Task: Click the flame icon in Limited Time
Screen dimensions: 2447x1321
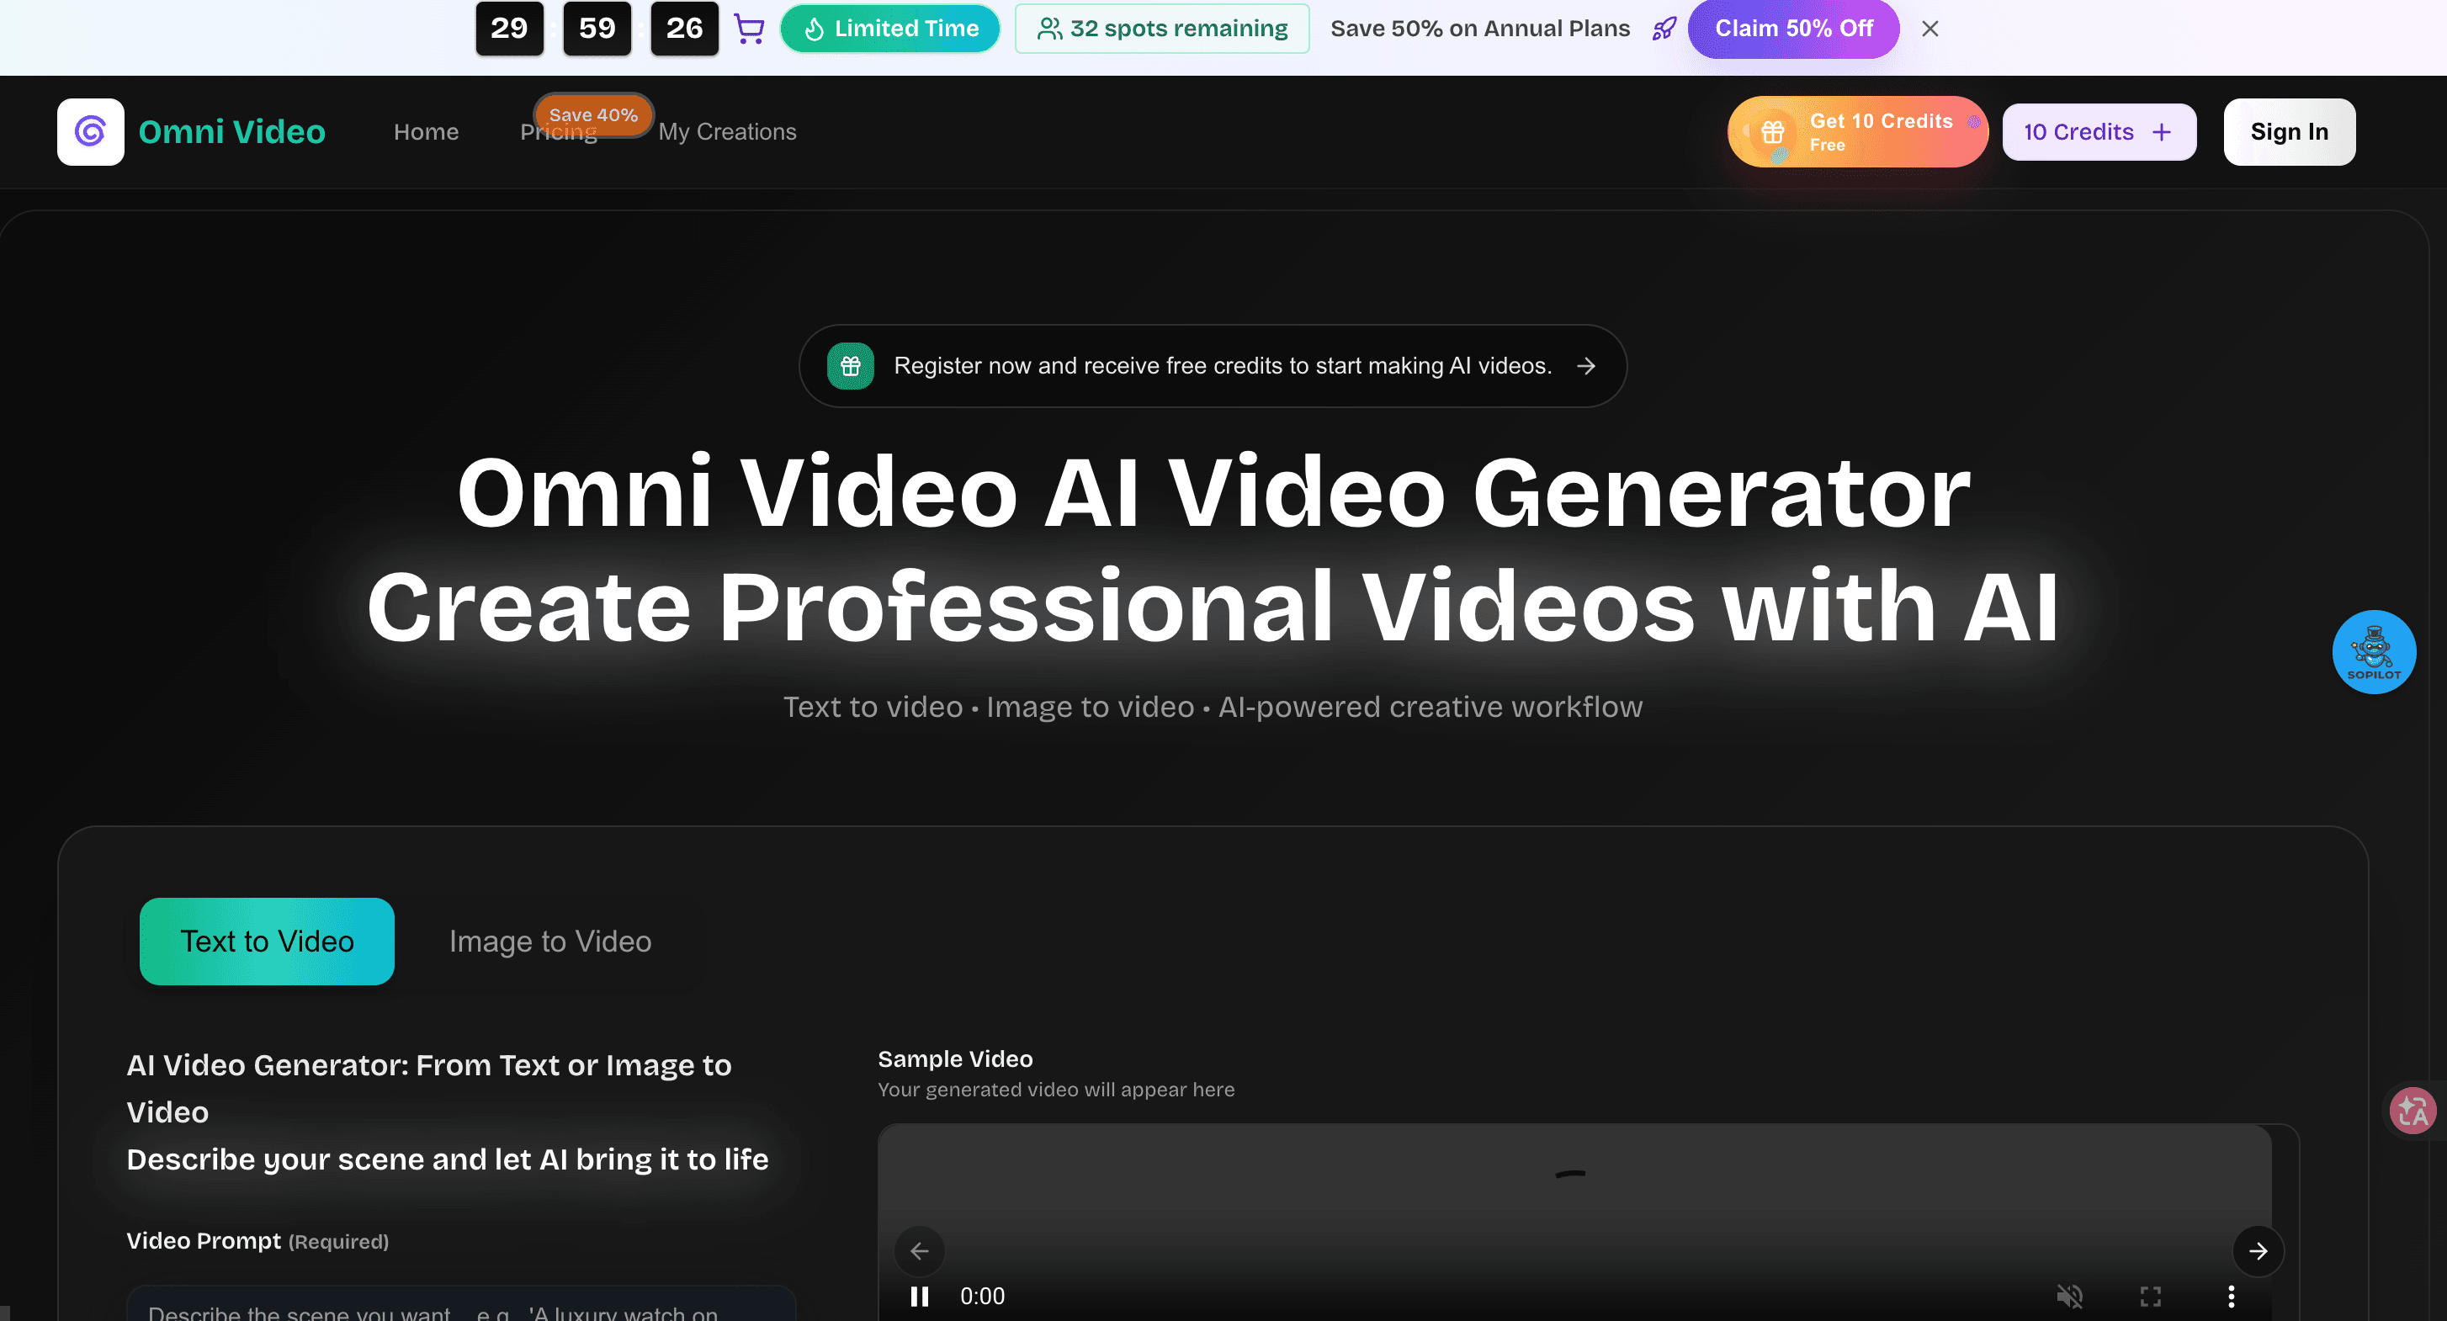Action: [813, 29]
